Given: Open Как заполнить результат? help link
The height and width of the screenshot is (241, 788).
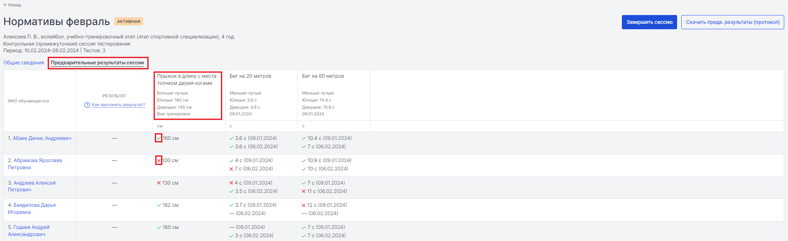Looking at the screenshot, I should (x=118, y=105).
